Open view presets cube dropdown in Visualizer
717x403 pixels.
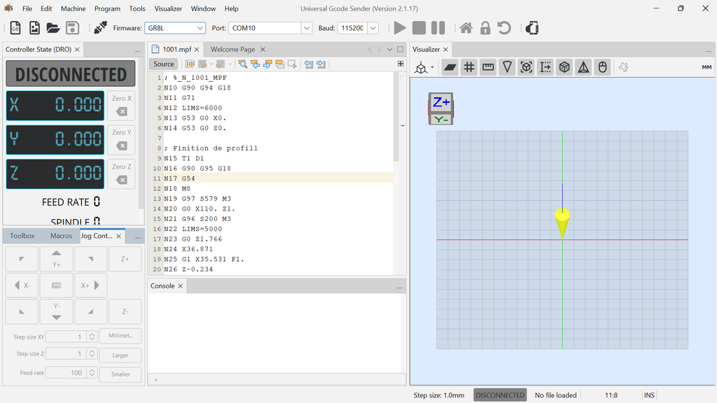424,68
